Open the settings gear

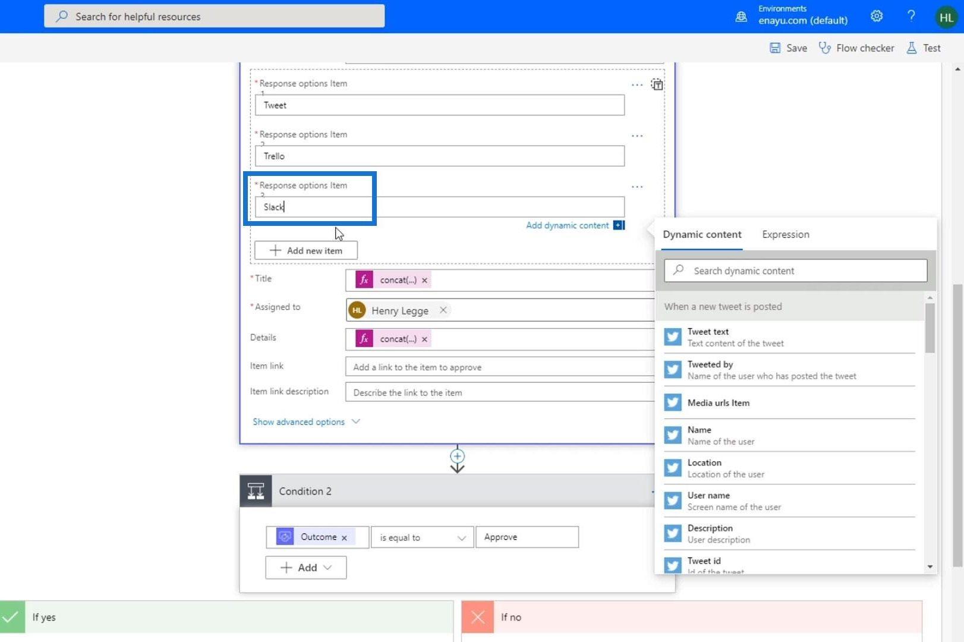pyautogui.click(x=877, y=16)
